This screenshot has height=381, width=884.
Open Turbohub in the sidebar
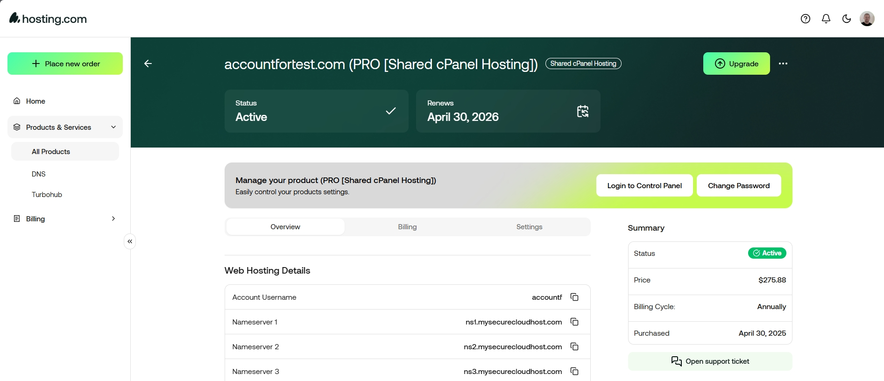tap(47, 194)
